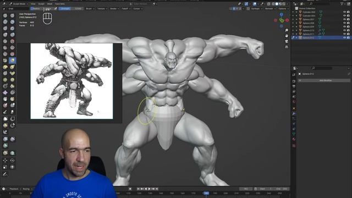
Task: Select the Draw sculpt brush
Action: [5, 15]
